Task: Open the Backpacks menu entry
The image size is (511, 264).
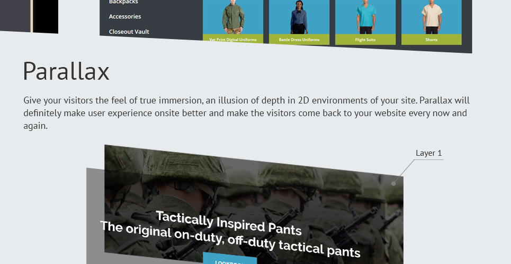Action: click(123, 2)
